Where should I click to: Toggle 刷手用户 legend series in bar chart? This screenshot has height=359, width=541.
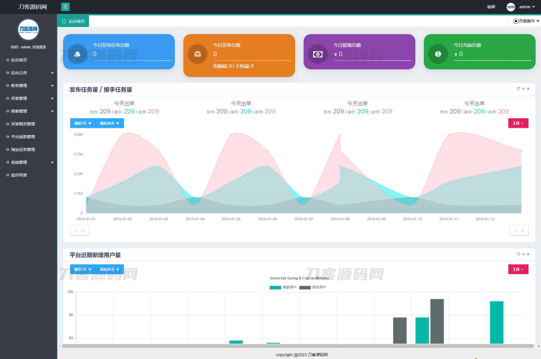(x=312, y=287)
